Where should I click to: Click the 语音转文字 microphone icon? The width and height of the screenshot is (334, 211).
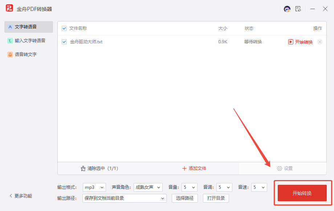[x=10, y=55]
